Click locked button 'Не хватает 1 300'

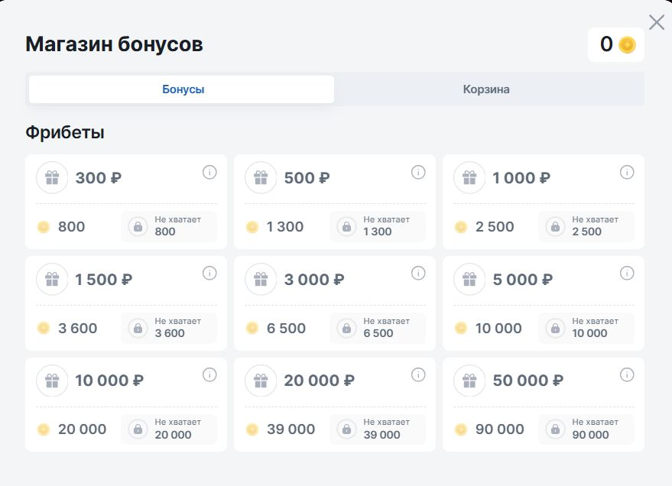tap(378, 226)
